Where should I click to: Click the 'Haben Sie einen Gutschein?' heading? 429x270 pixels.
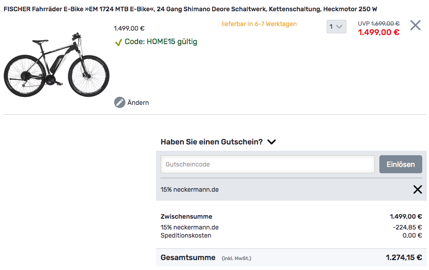point(212,142)
